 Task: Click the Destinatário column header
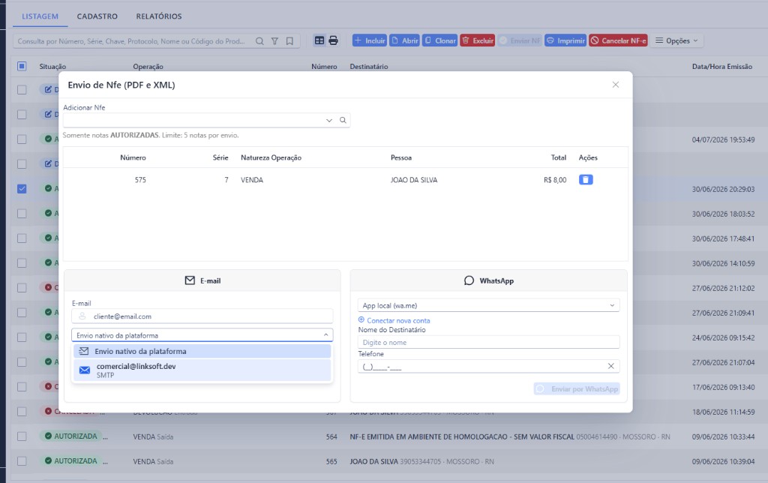[369, 67]
